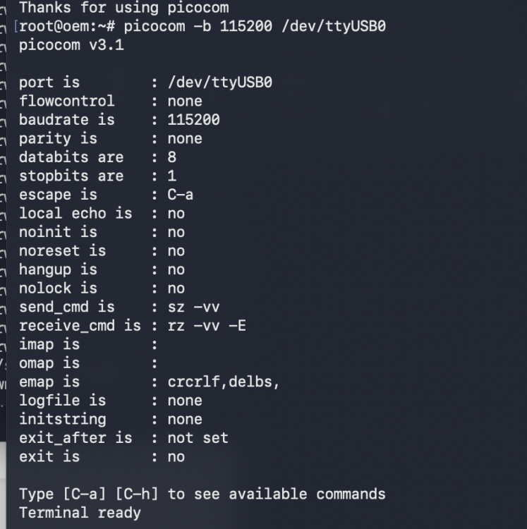Viewport: 527px width, 529px height.
Task: Click the emap value "crcrlf,delbs,"
Action: tap(224, 382)
